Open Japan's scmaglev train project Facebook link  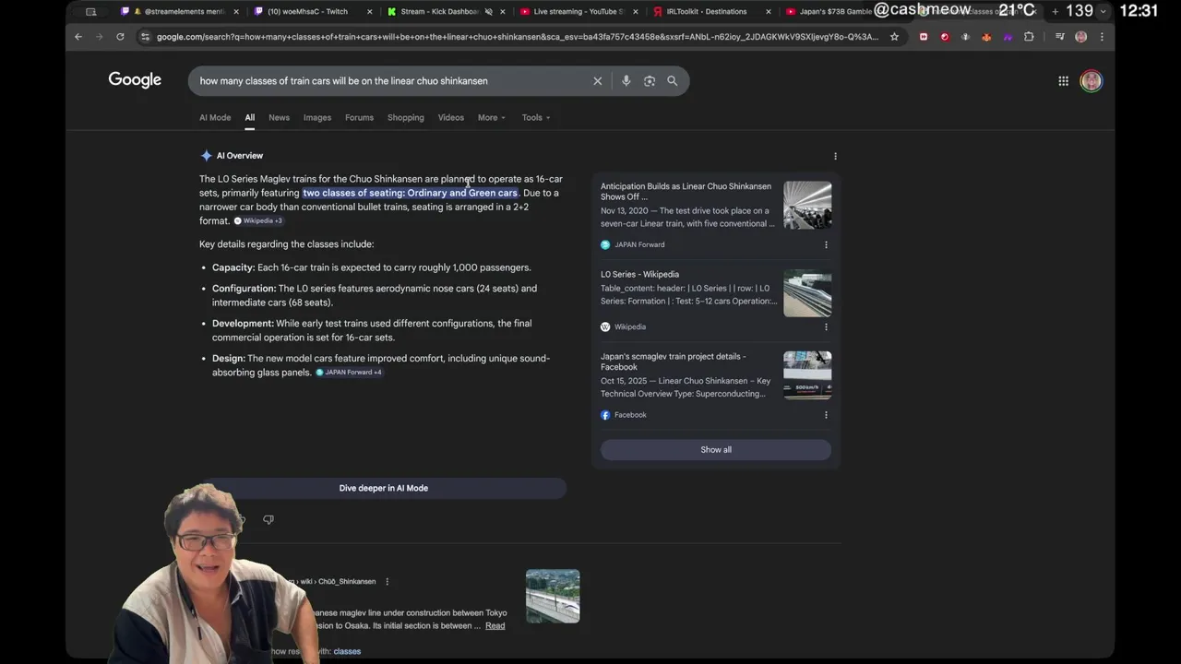pyautogui.click(x=674, y=362)
